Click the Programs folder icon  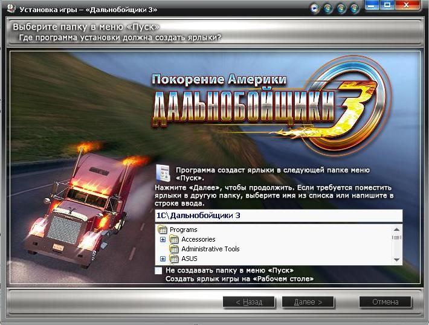162,230
